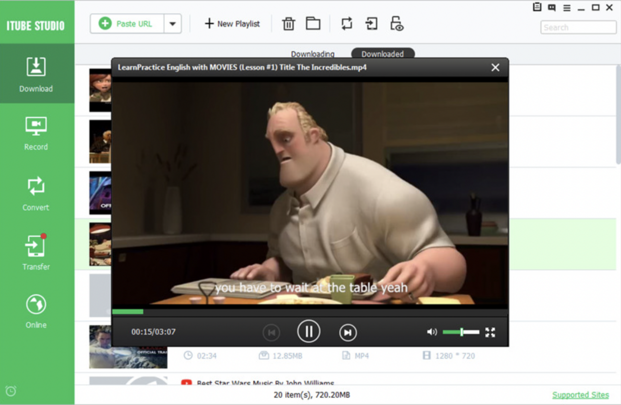Click the Paste URL button
This screenshot has width=621, height=405.
point(126,24)
